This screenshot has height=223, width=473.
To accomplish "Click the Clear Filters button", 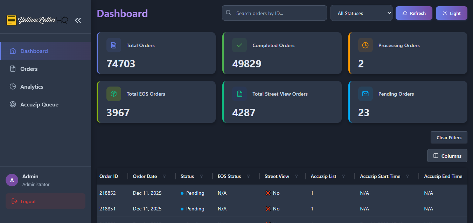I will coord(449,137).
